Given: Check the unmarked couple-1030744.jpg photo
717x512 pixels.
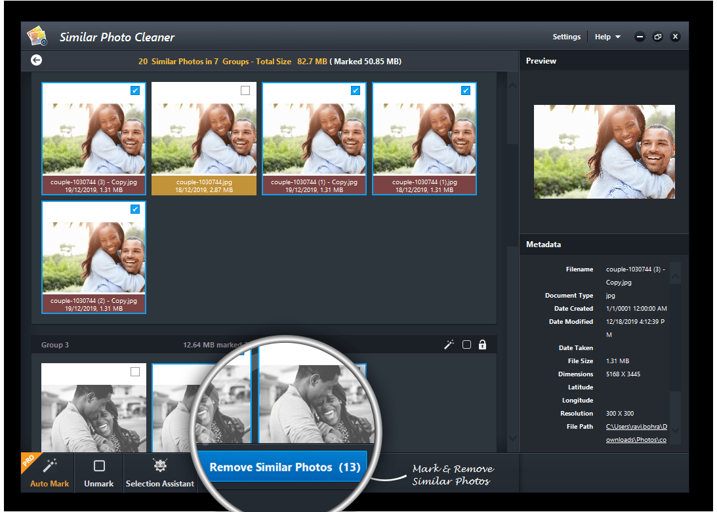Looking at the screenshot, I should 245,90.
